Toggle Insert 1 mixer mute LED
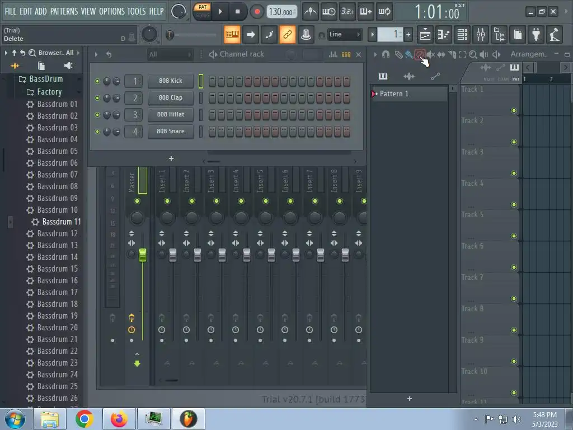573x430 pixels. coord(167,201)
